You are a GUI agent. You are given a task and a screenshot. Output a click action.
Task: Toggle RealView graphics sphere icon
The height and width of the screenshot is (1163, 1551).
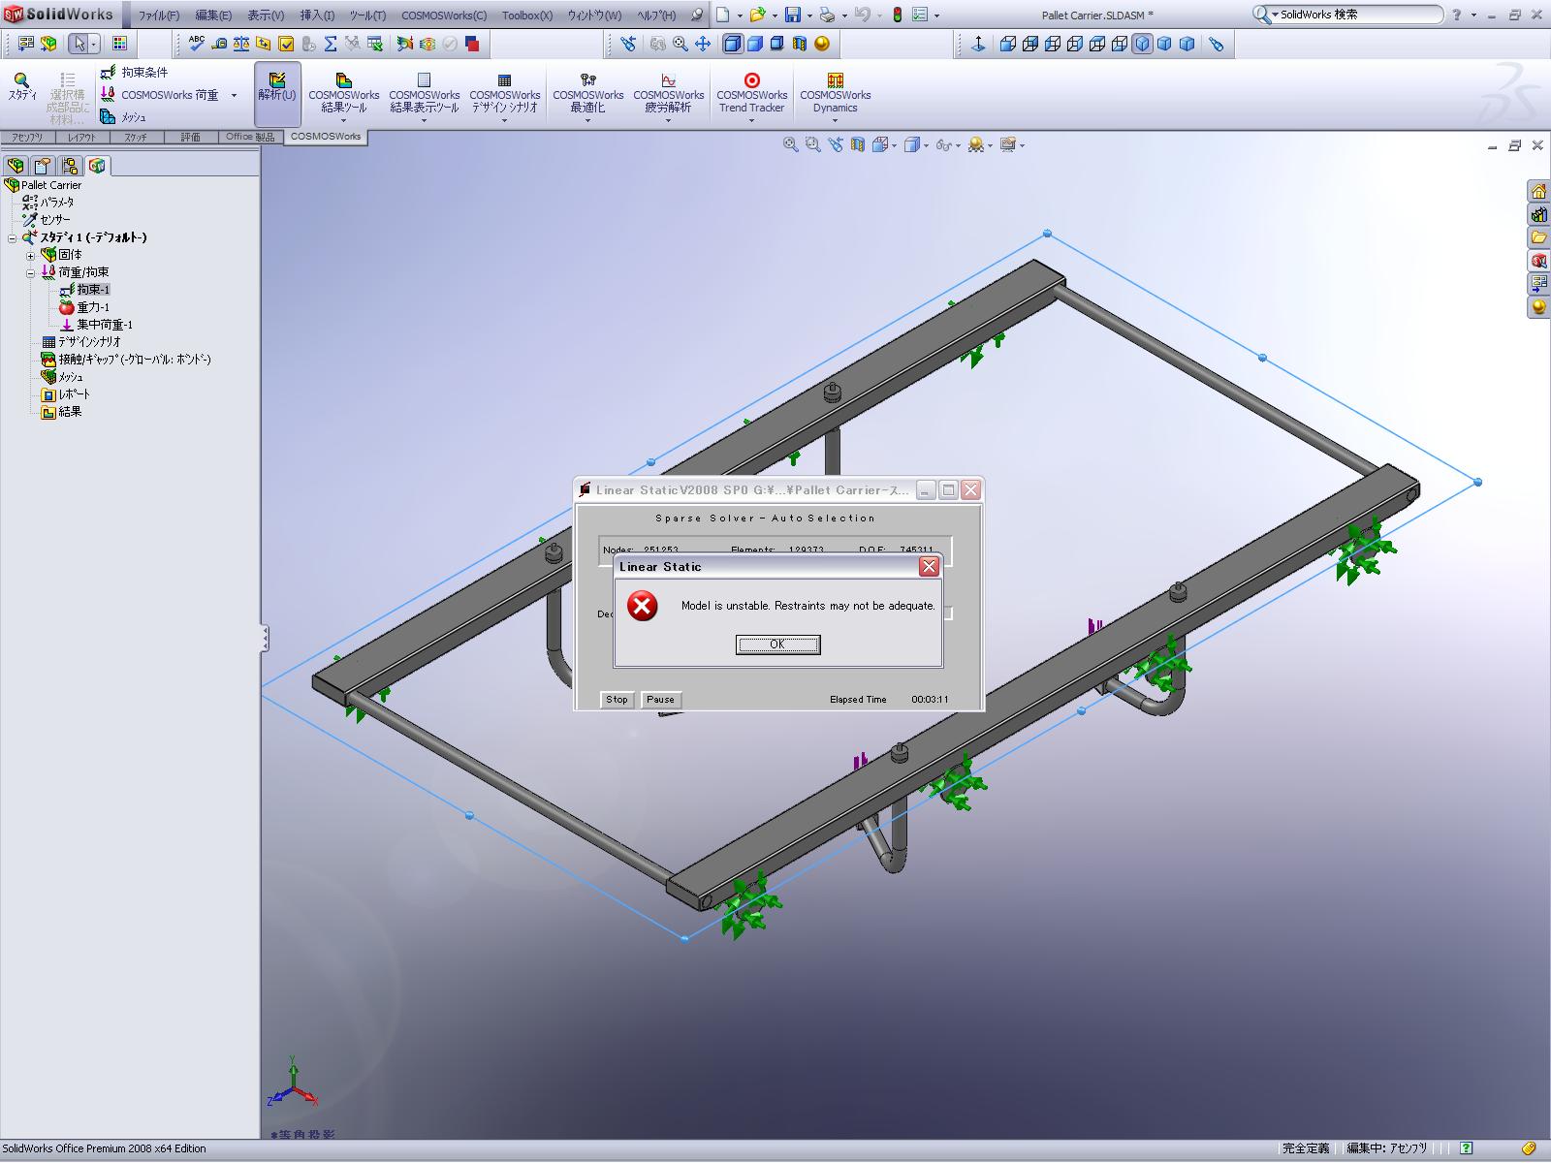[x=822, y=44]
